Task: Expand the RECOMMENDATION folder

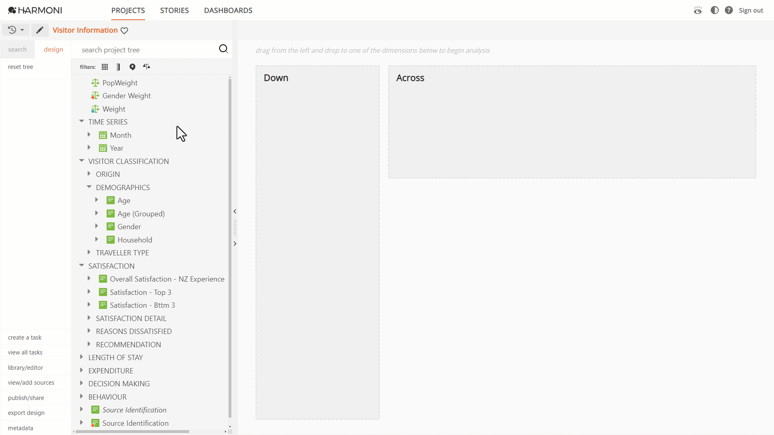Action: click(89, 344)
